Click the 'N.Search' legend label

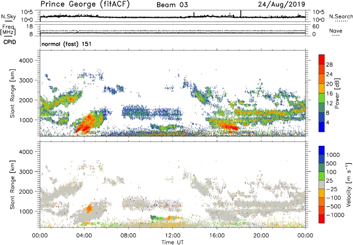point(341,16)
